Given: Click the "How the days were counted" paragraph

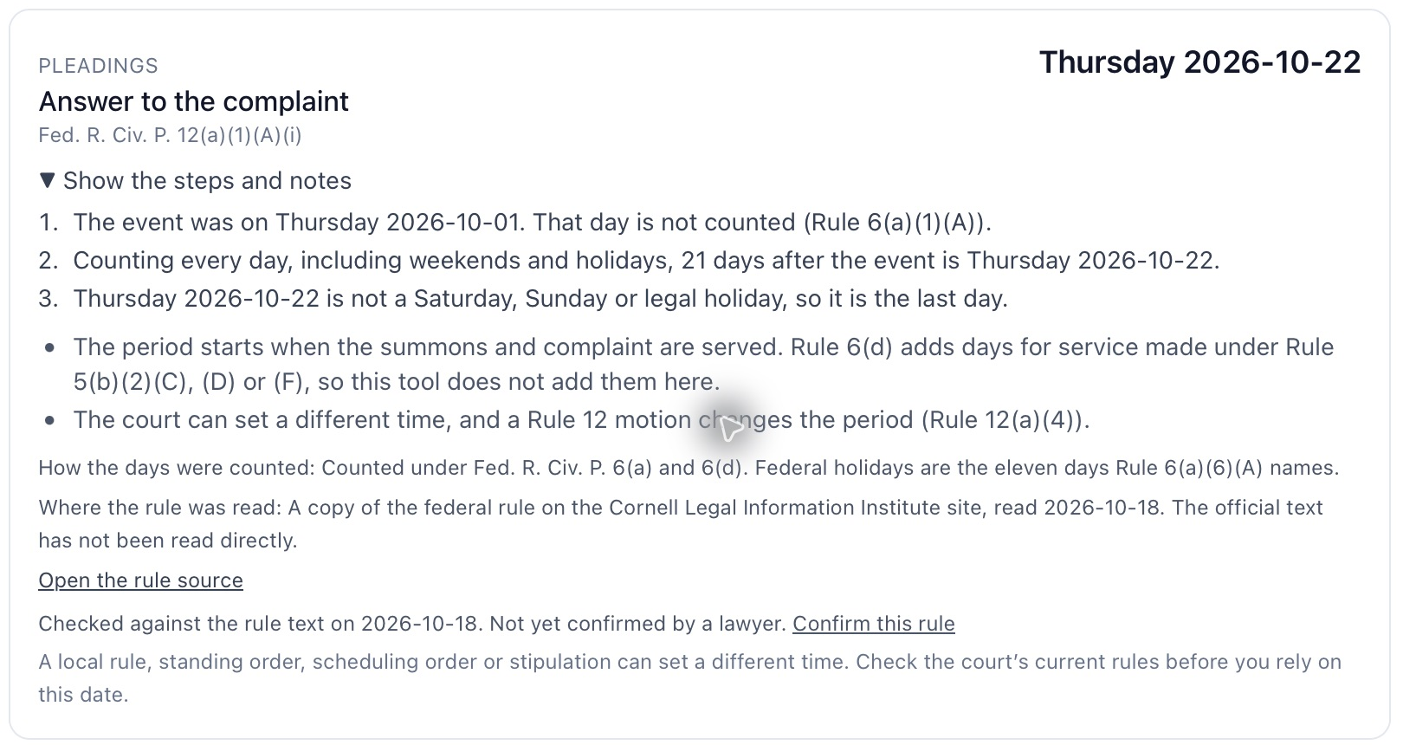Looking at the screenshot, I should [689, 468].
